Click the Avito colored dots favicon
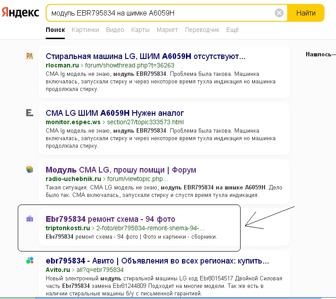 (30, 260)
